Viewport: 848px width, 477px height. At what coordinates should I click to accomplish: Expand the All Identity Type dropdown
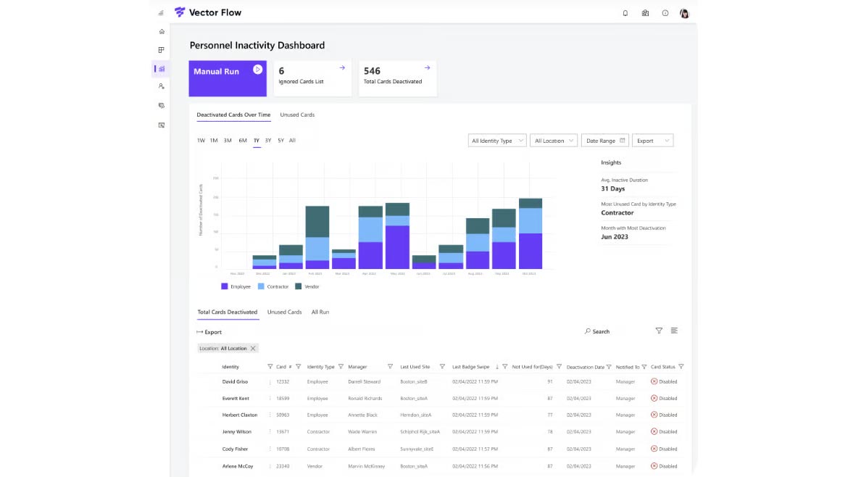point(496,141)
